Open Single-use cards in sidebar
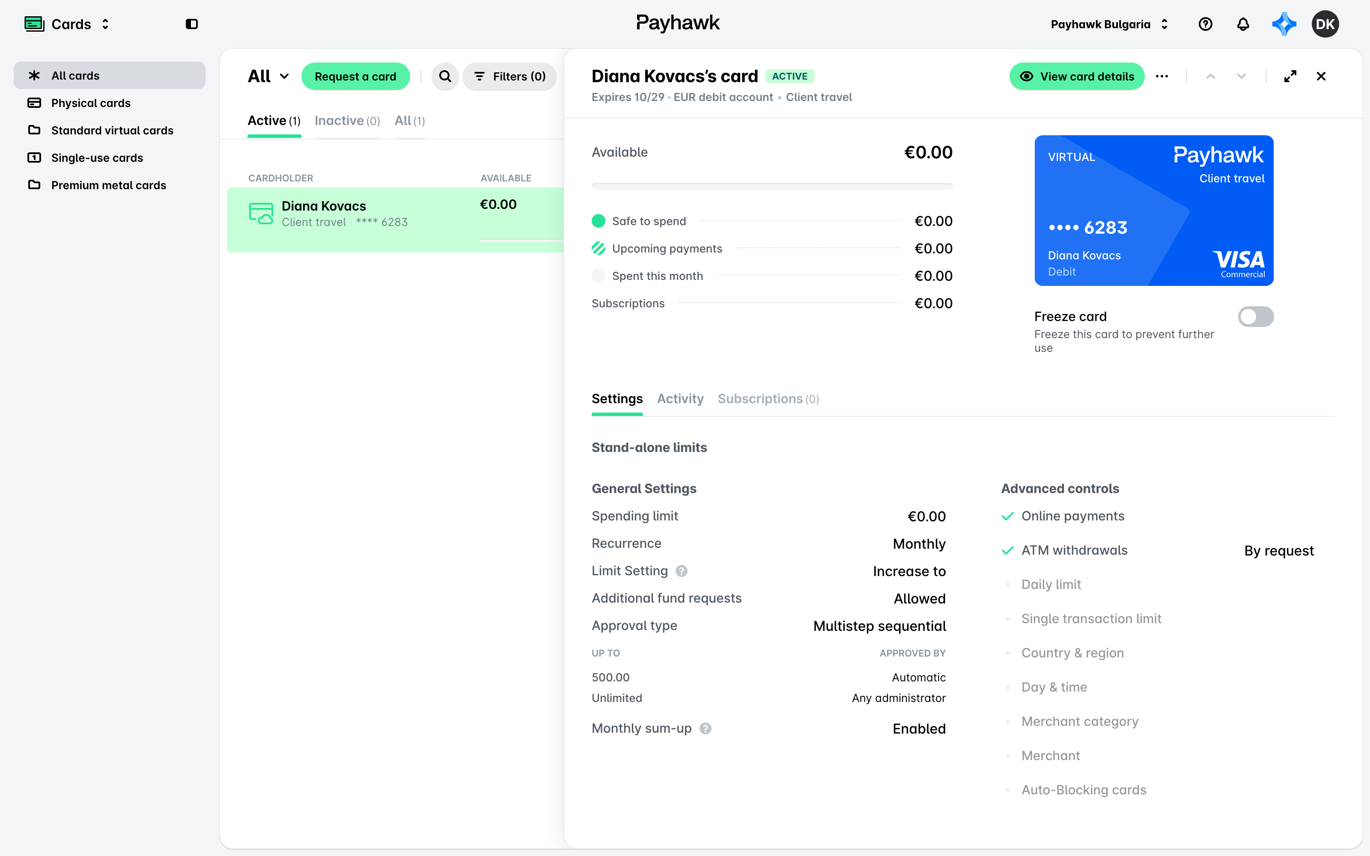 pos(109,158)
